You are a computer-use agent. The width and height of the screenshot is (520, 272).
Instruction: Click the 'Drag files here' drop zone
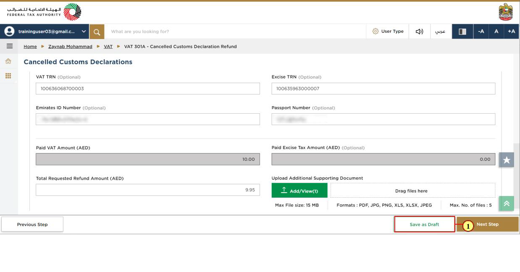(413, 191)
